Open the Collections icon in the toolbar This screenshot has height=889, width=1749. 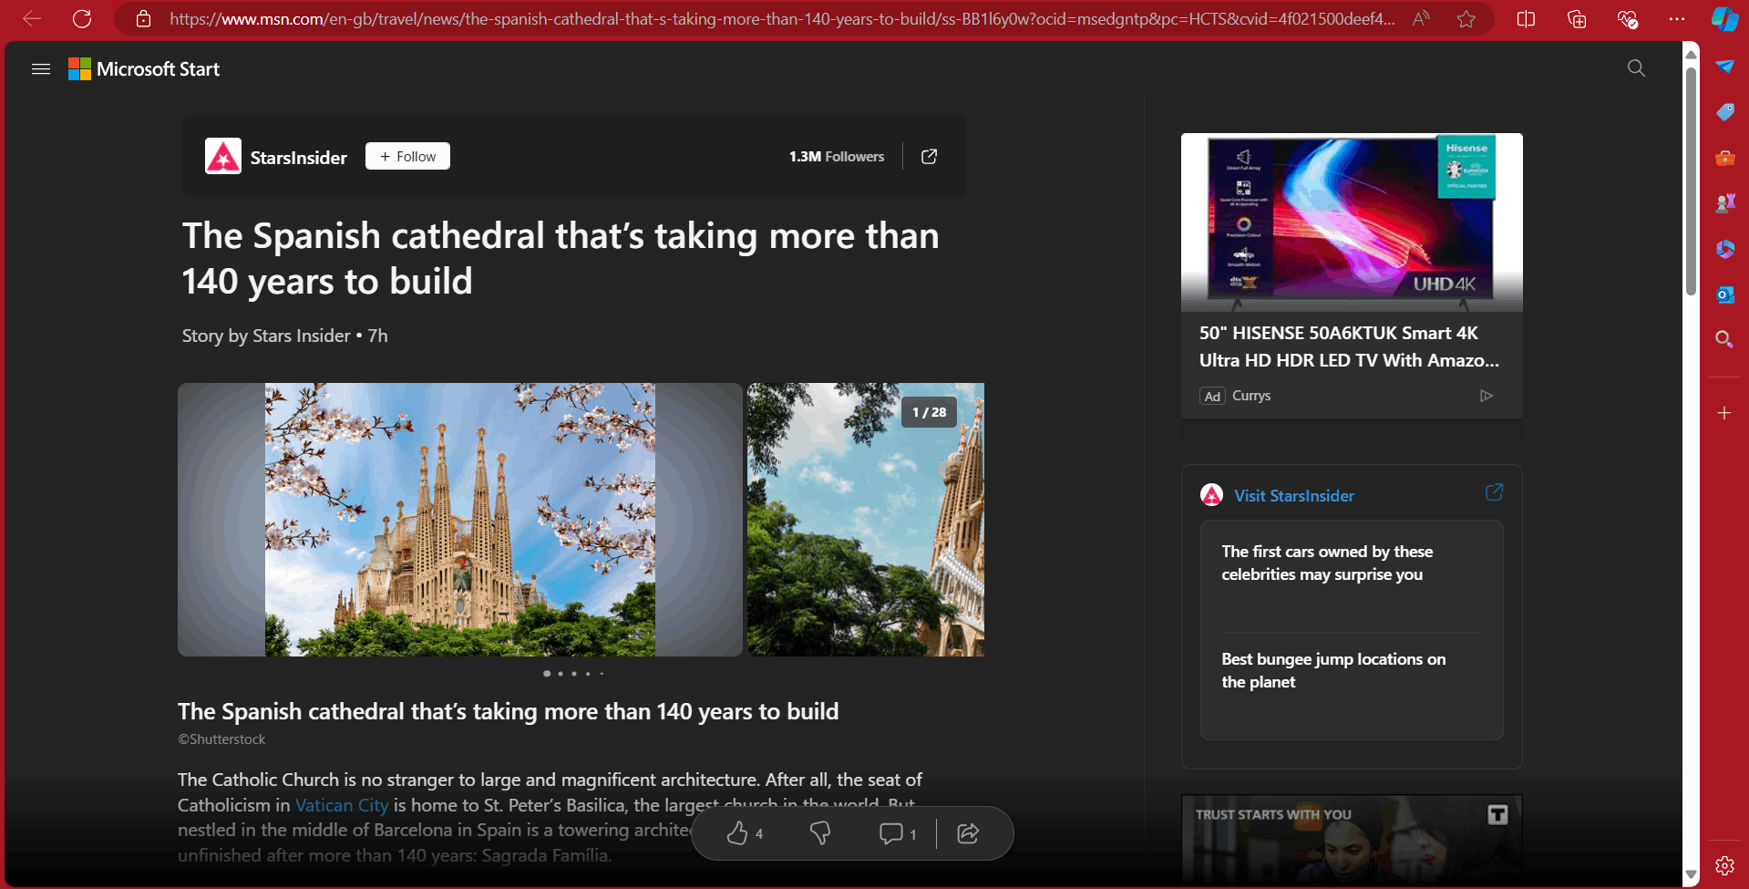click(x=1577, y=18)
